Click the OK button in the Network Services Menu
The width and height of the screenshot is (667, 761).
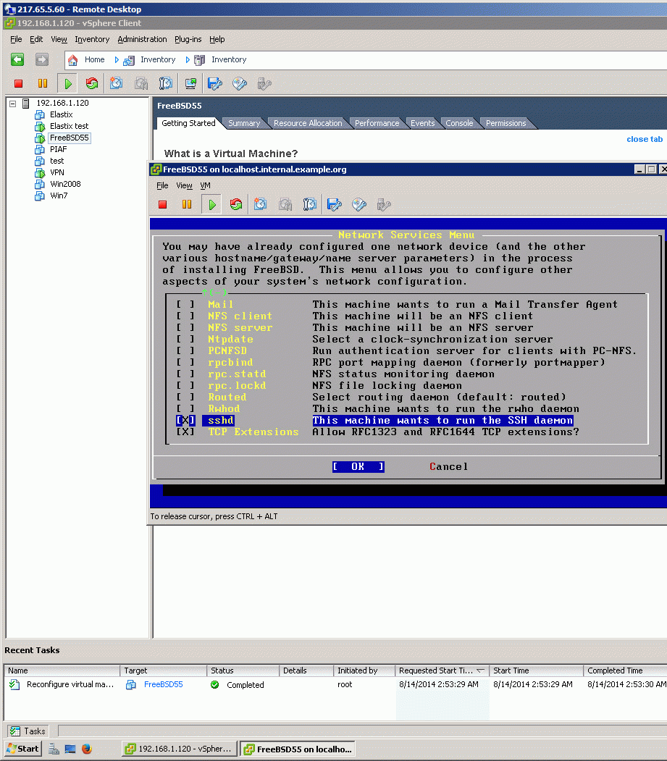tap(358, 467)
